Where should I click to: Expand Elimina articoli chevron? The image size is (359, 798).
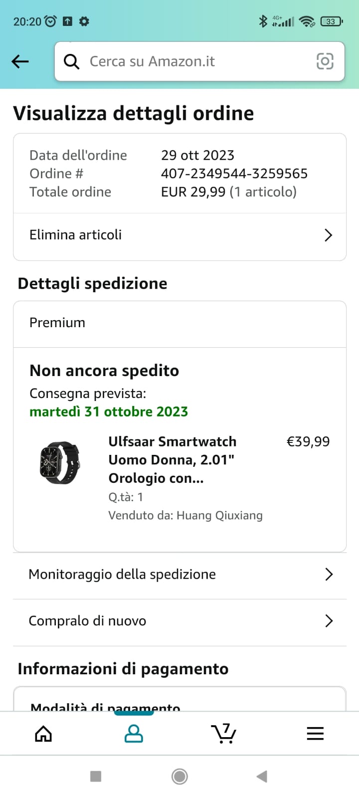[328, 235]
